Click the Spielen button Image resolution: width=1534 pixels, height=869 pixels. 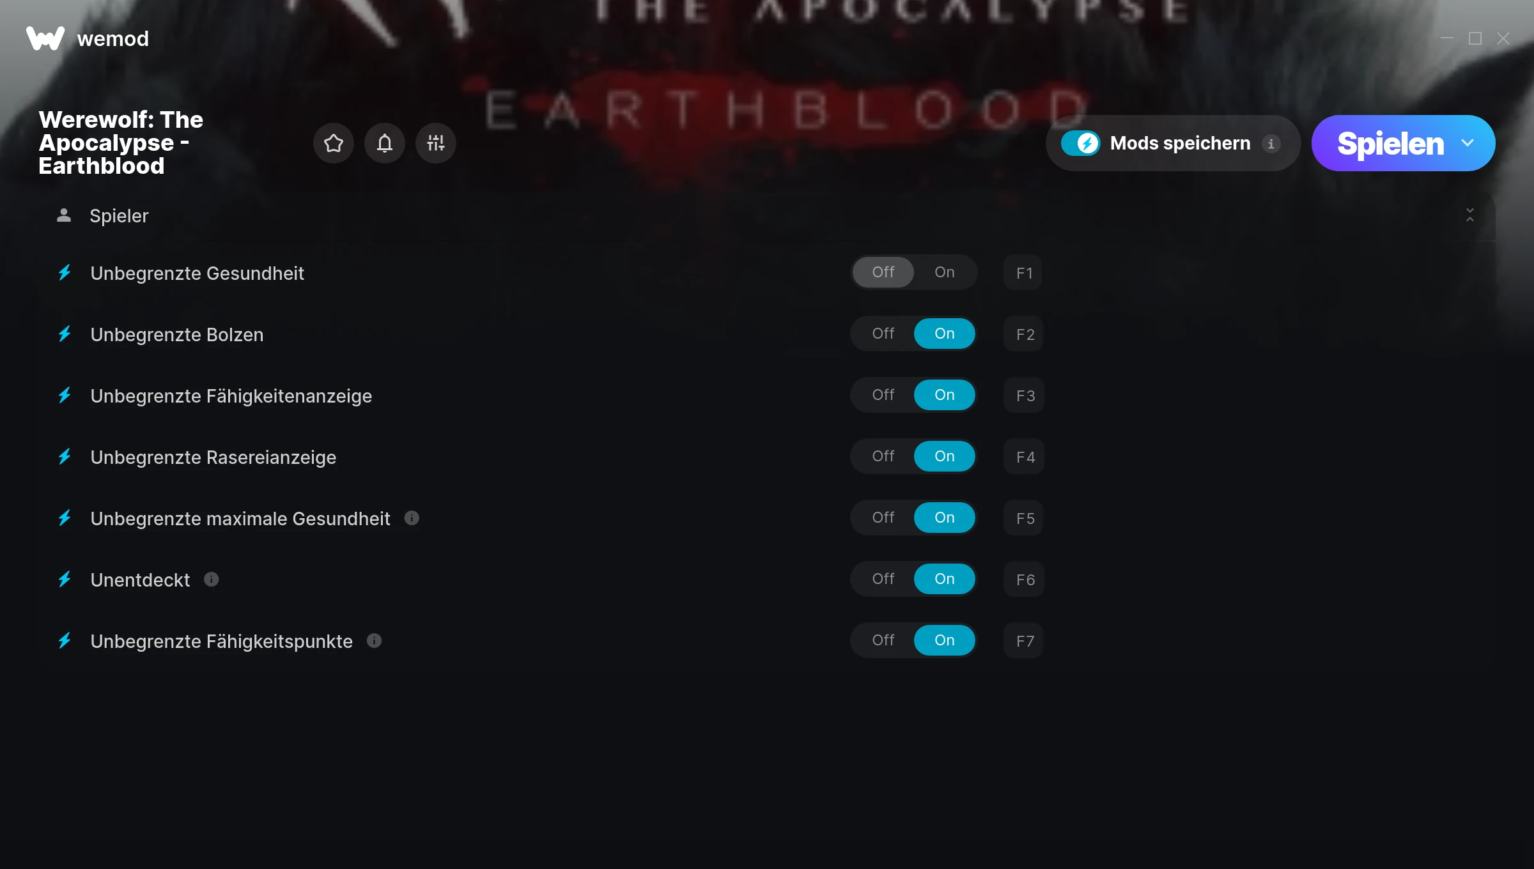click(x=1390, y=143)
